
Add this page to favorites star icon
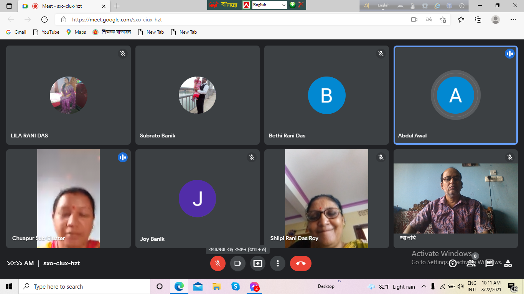[x=443, y=20]
